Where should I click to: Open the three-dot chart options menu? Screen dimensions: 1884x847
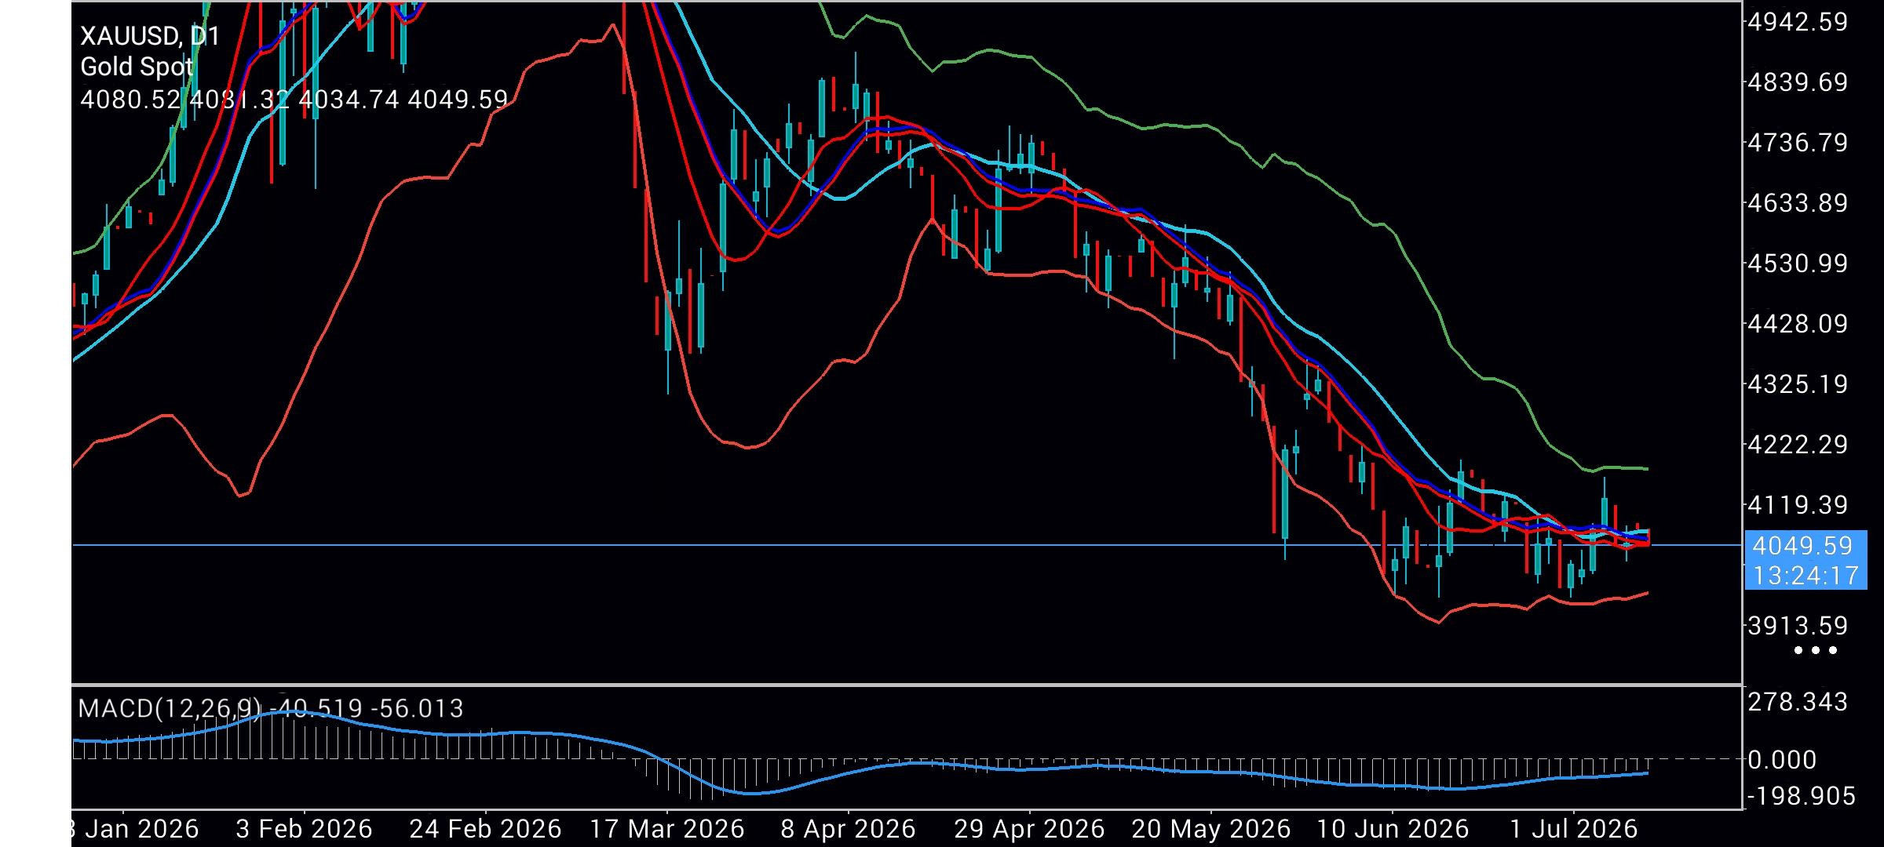pyautogui.click(x=1816, y=650)
